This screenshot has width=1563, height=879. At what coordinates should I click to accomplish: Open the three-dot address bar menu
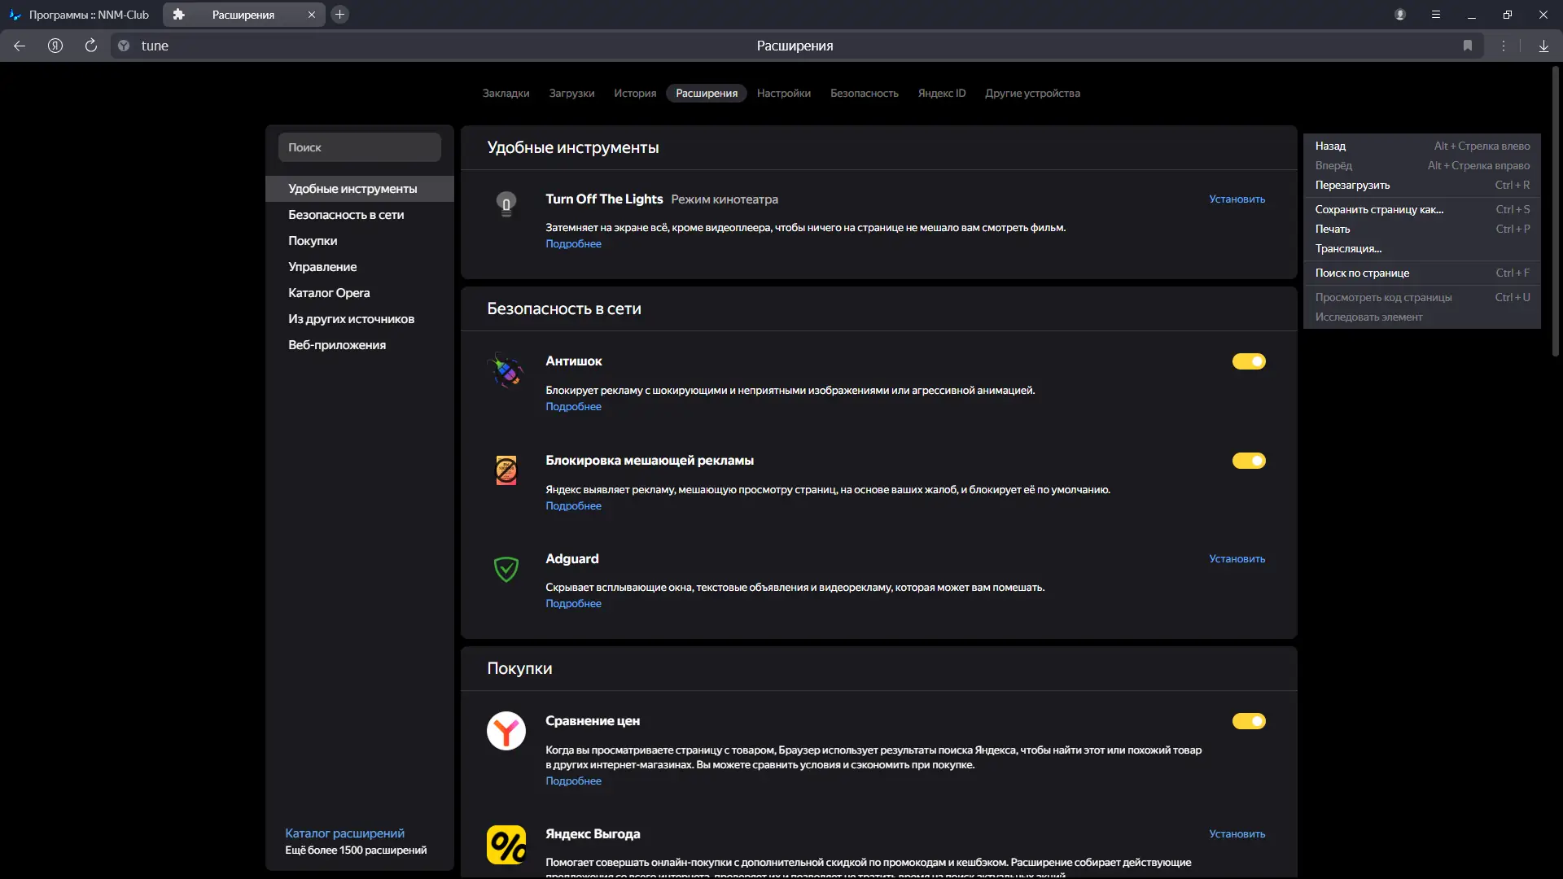(1504, 46)
